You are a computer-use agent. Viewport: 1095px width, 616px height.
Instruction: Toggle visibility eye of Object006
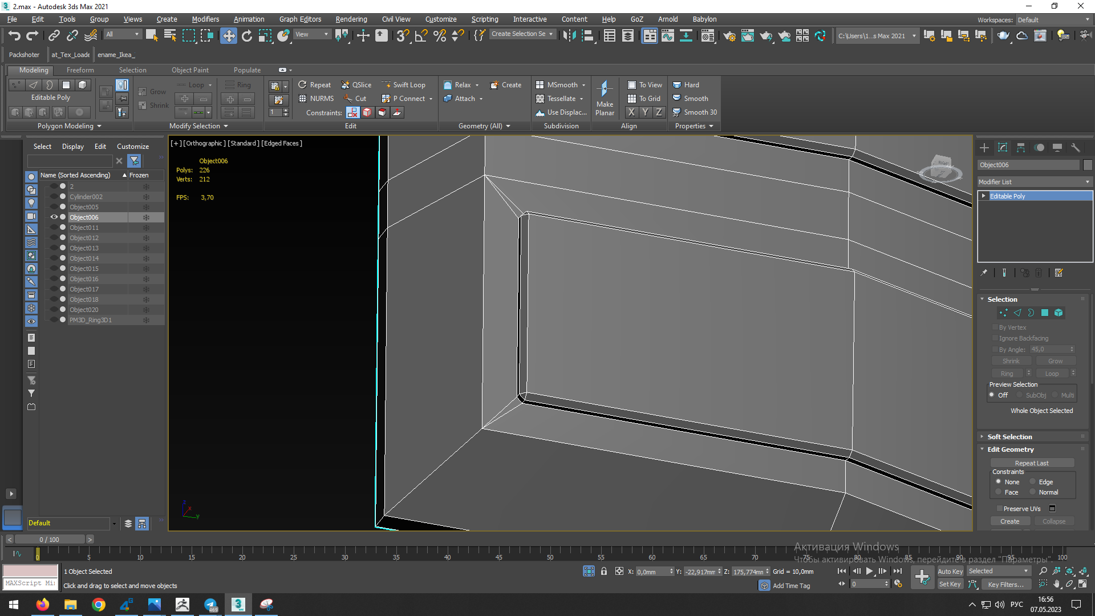54,217
